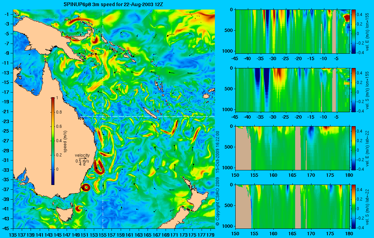Open the vel. E lon=155 section panel

tap(292, 32)
